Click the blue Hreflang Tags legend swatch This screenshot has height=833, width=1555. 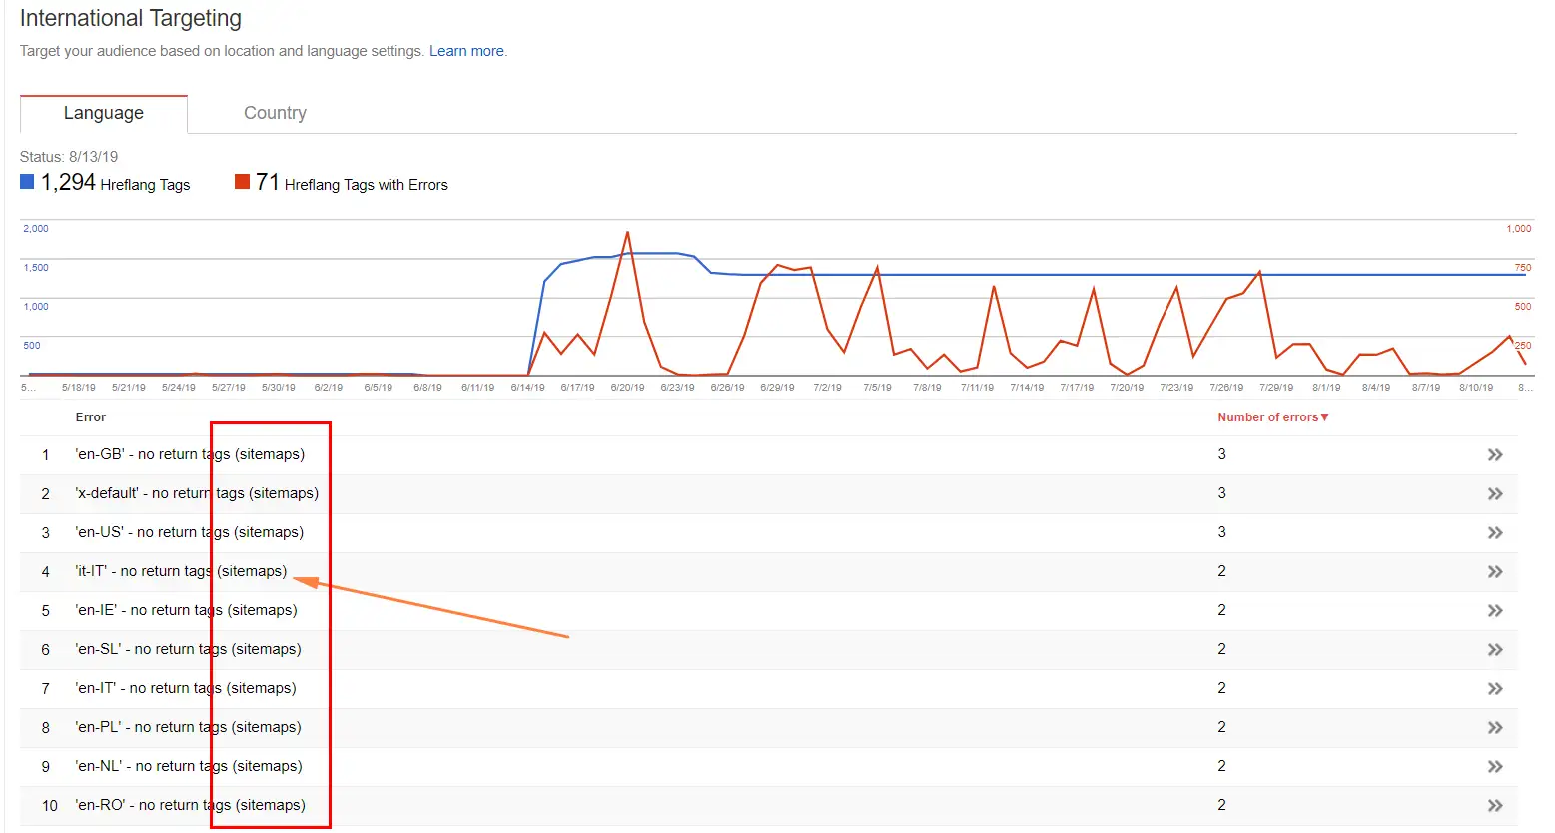coord(27,181)
